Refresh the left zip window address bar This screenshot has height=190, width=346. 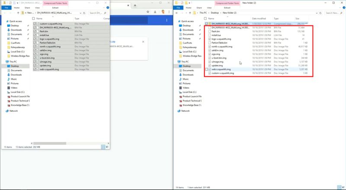click(84, 13)
